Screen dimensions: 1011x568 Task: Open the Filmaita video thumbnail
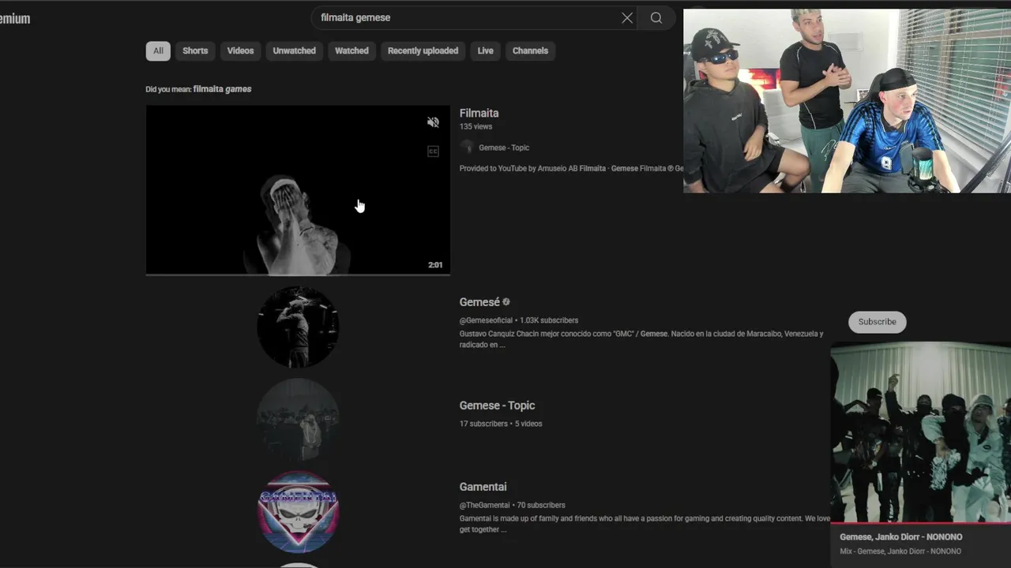[298, 190]
